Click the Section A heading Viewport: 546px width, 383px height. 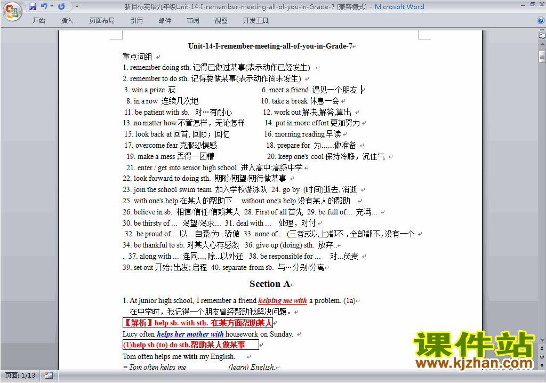tap(270, 284)
